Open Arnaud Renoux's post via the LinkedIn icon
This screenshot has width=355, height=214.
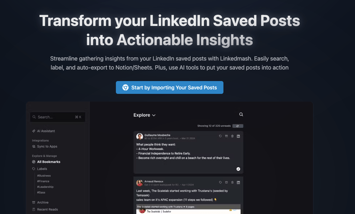pos(238,182)
